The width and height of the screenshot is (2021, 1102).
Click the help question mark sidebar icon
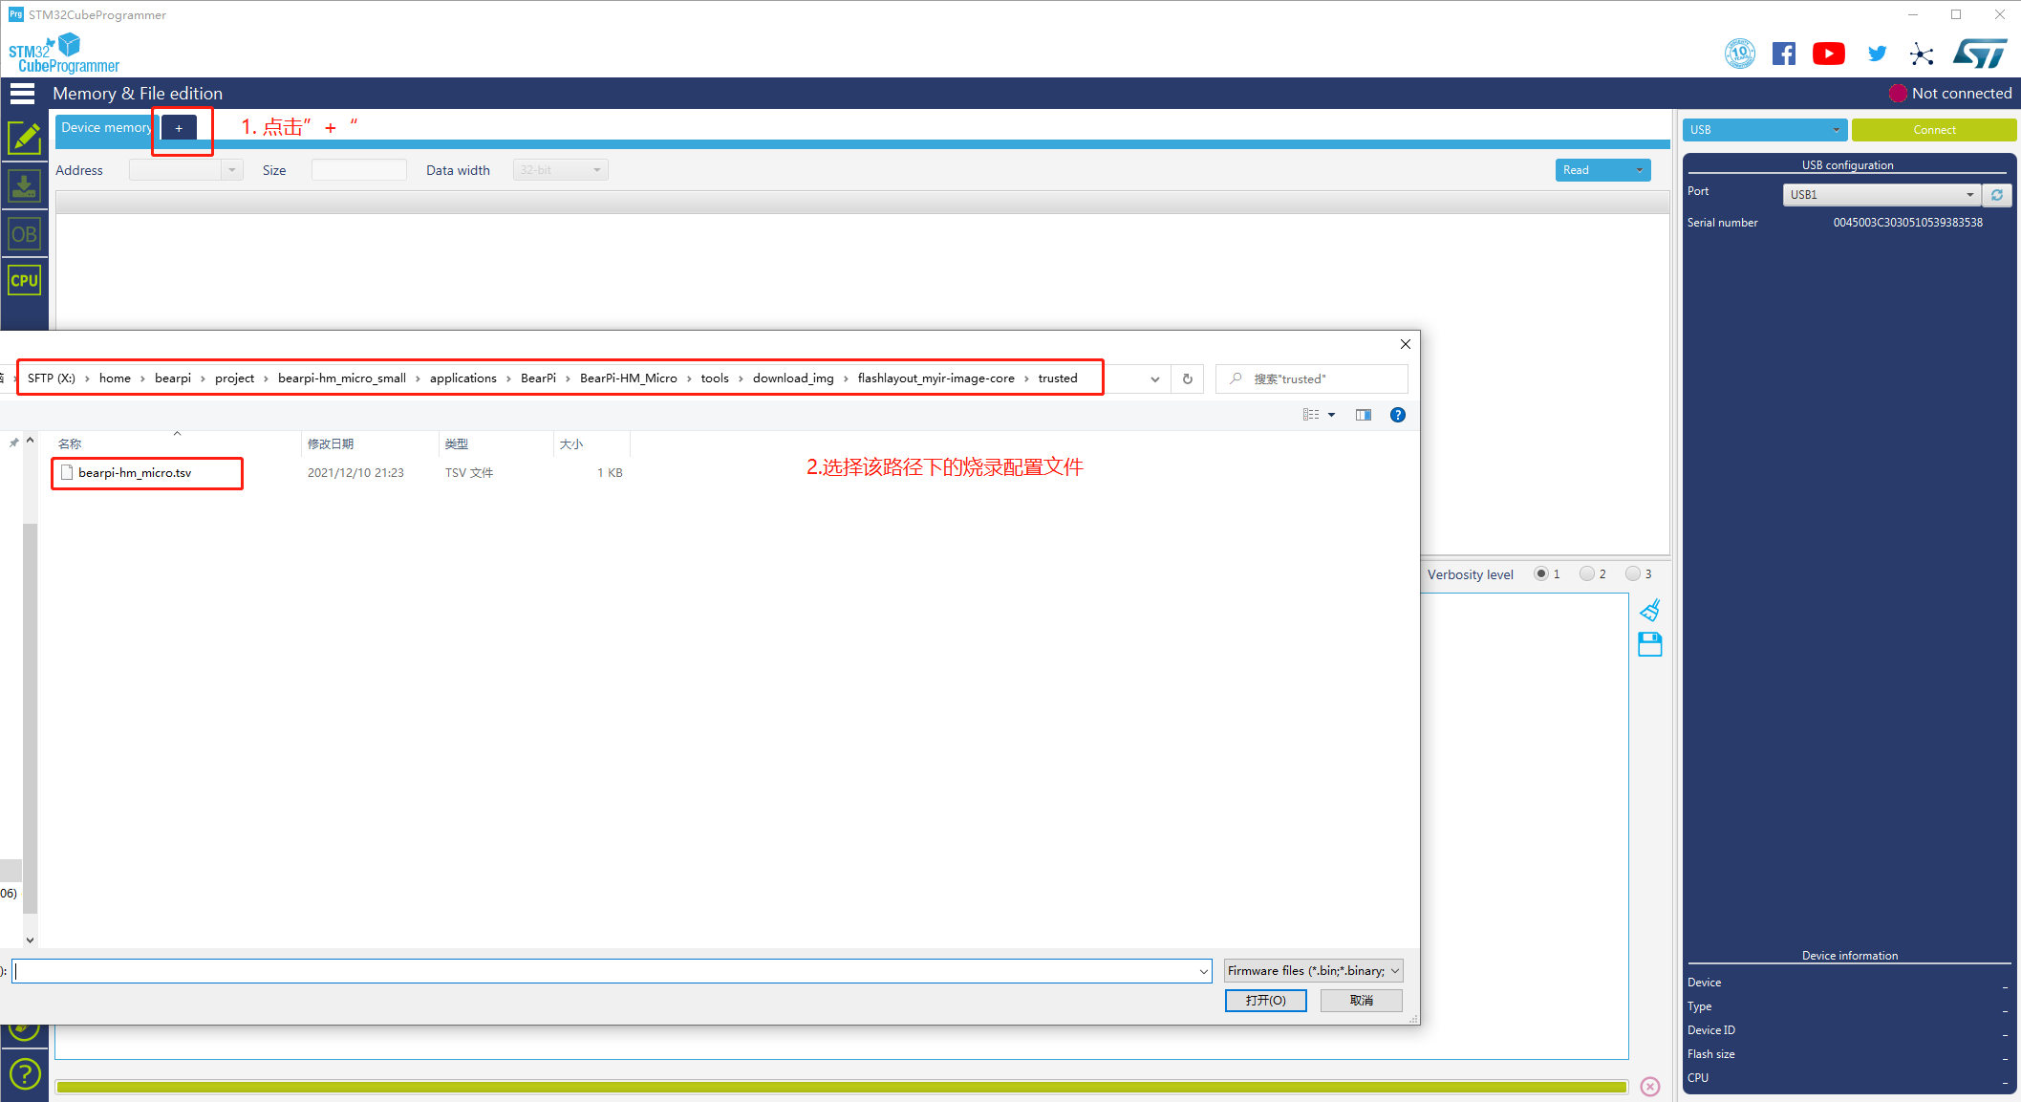24,1073
